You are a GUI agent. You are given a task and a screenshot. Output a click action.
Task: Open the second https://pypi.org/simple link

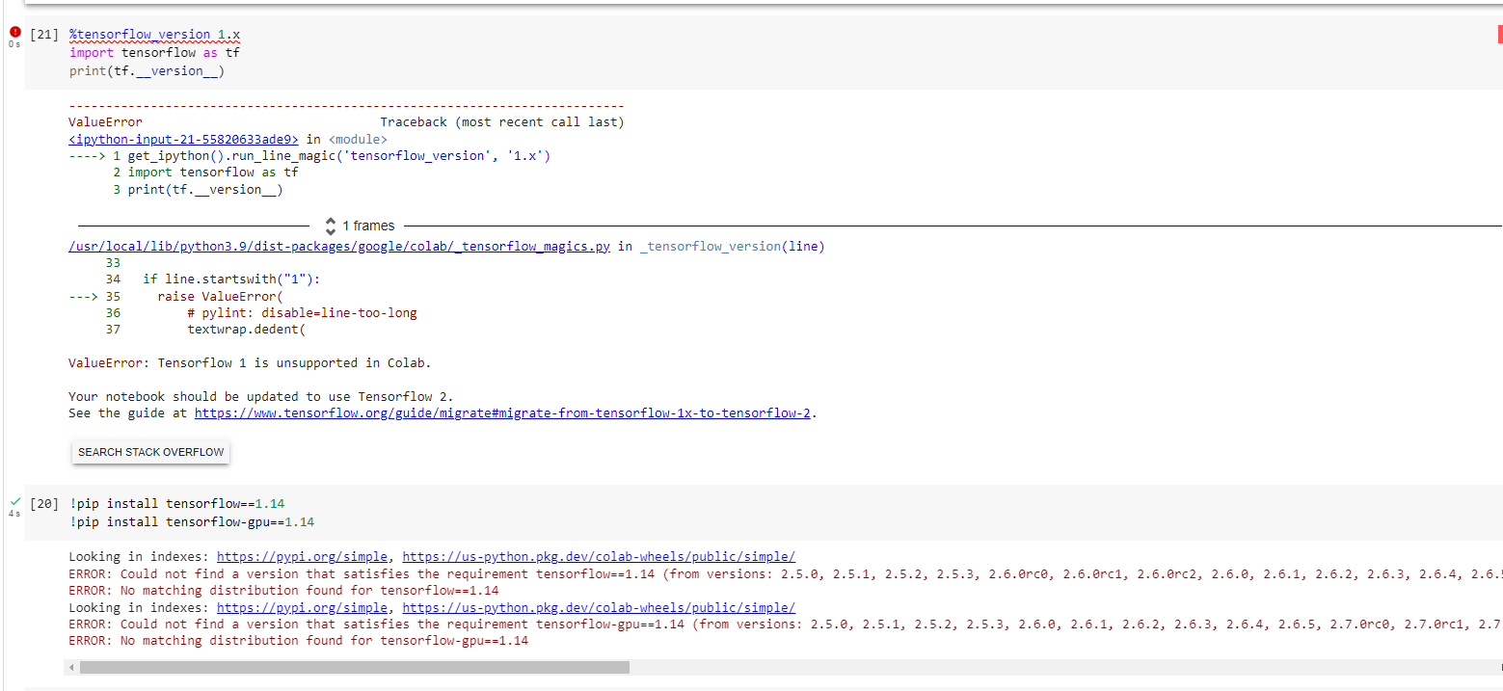pyautogui.click(x=302, y=607)
